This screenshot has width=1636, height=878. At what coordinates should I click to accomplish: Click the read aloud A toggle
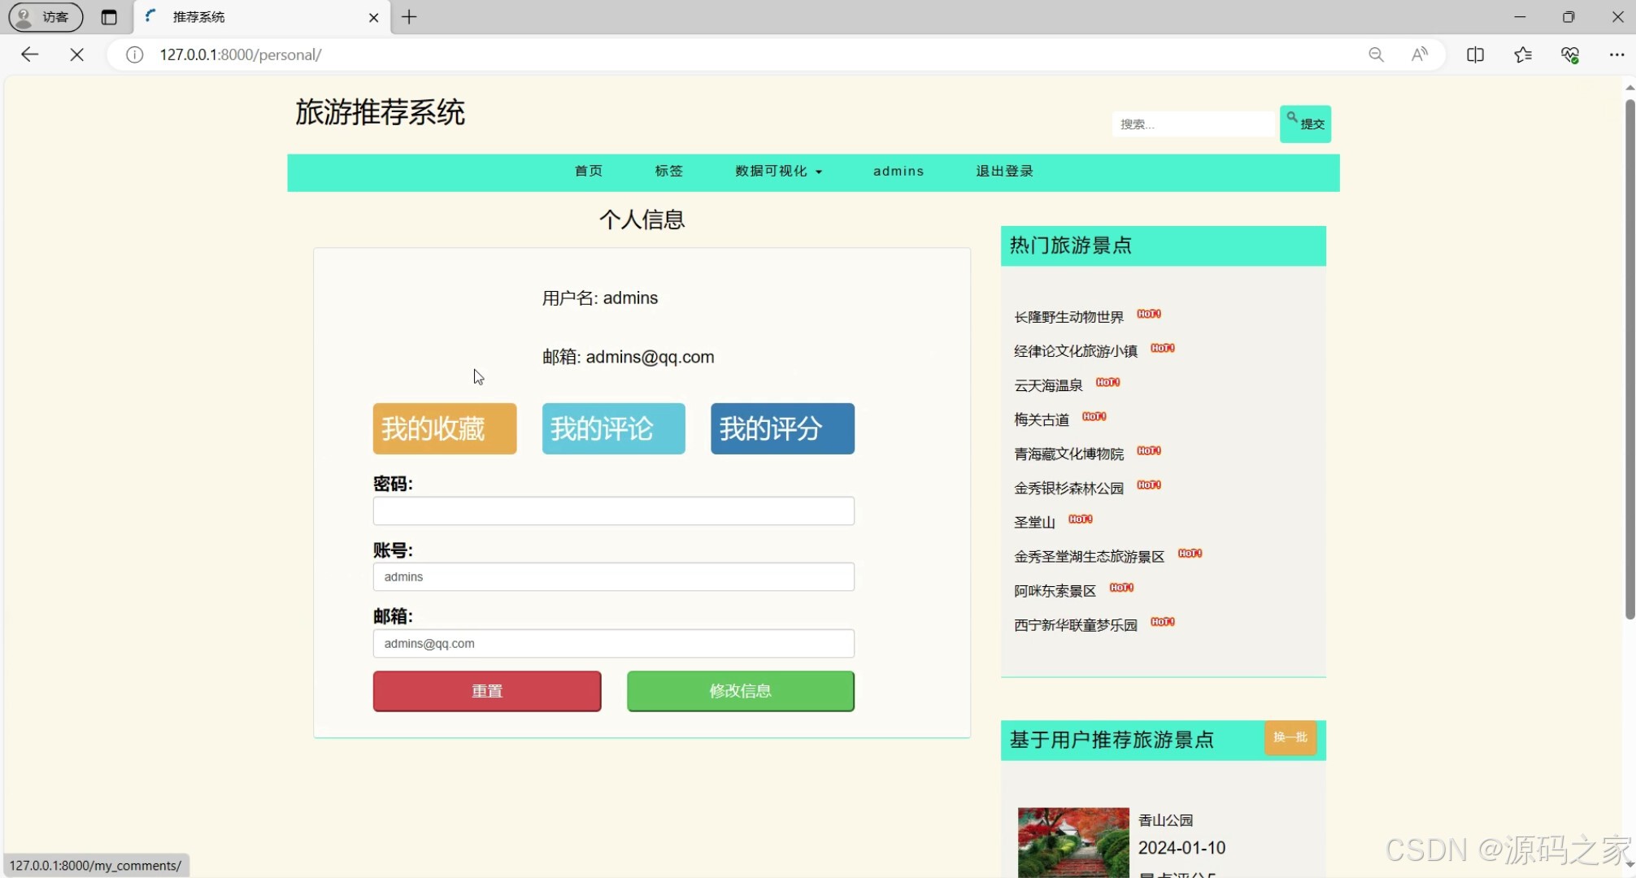point(1419,54)
